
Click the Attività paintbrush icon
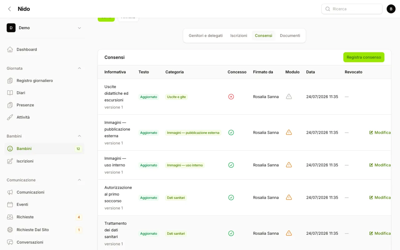(x=10, y=117)
